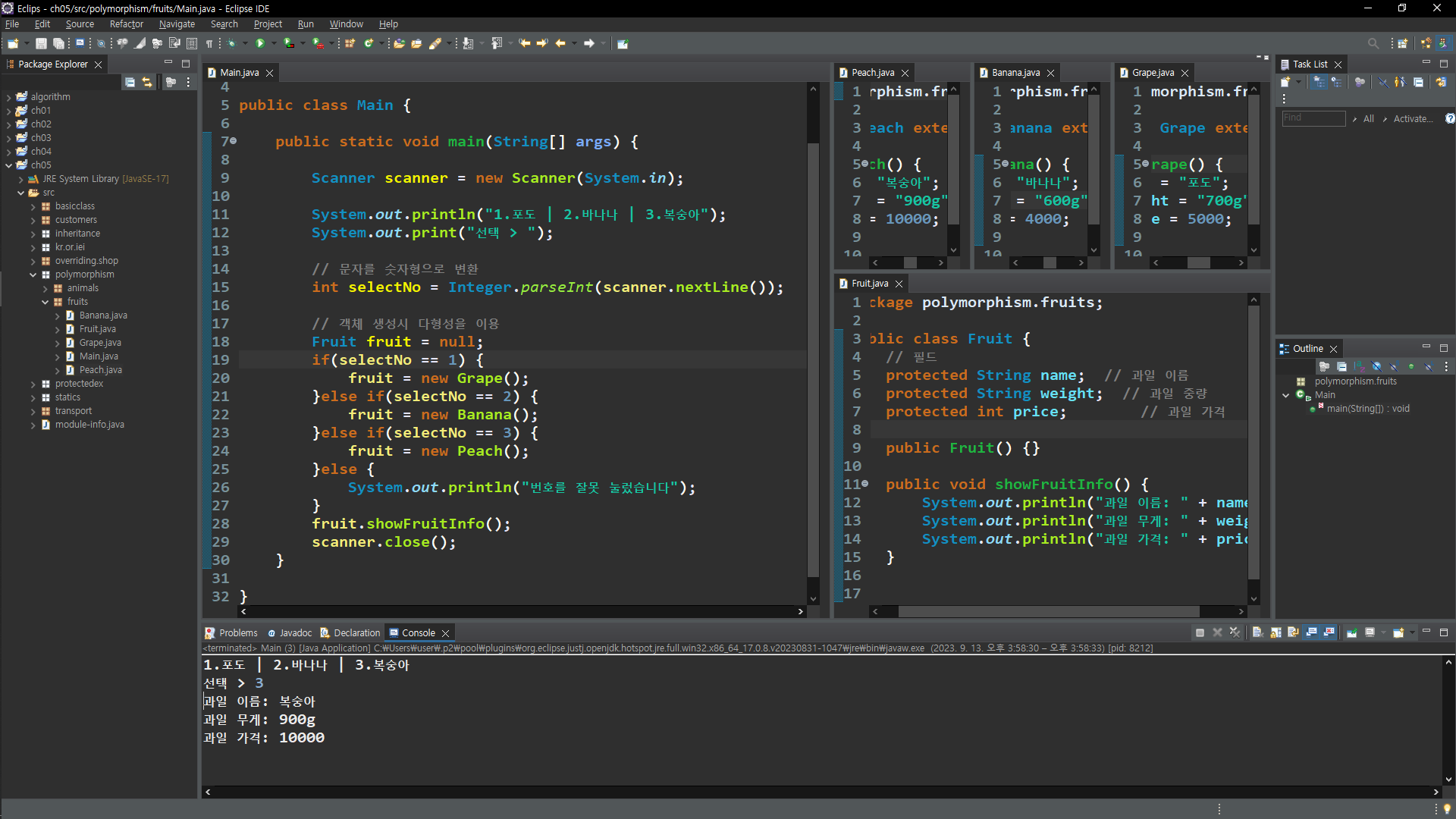Clear the console output

coord(1257,632)
